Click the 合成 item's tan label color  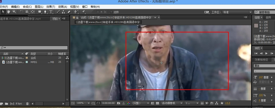[27, 58]
